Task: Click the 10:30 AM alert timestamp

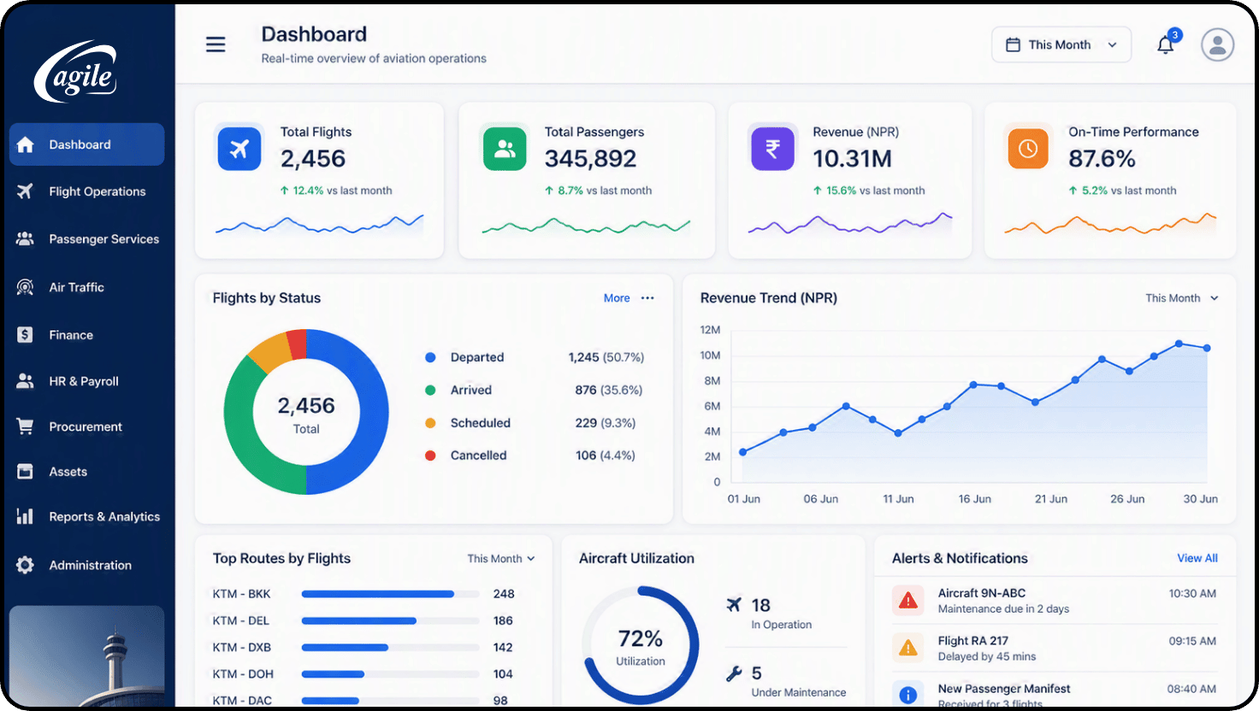Action: tap(1192, 593)
